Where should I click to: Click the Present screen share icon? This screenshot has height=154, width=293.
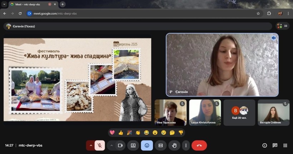click(x=133, y=145)
